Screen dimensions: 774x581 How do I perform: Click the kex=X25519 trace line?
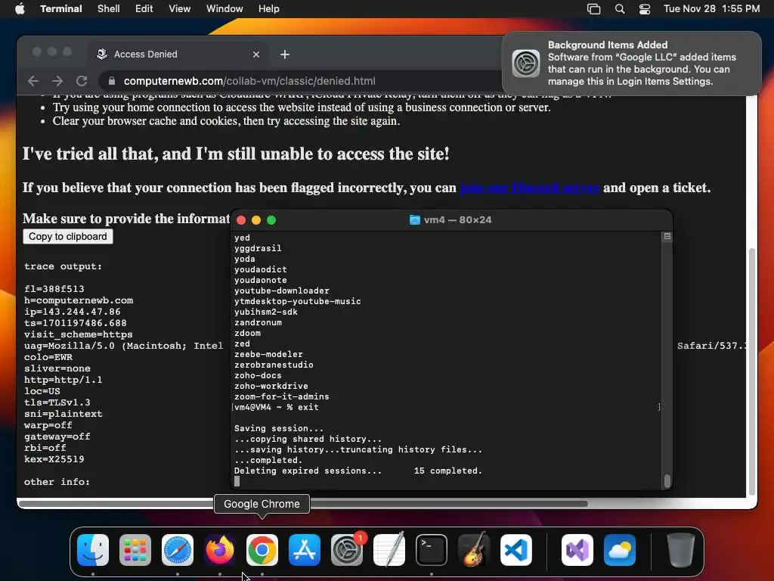[54, 459]
